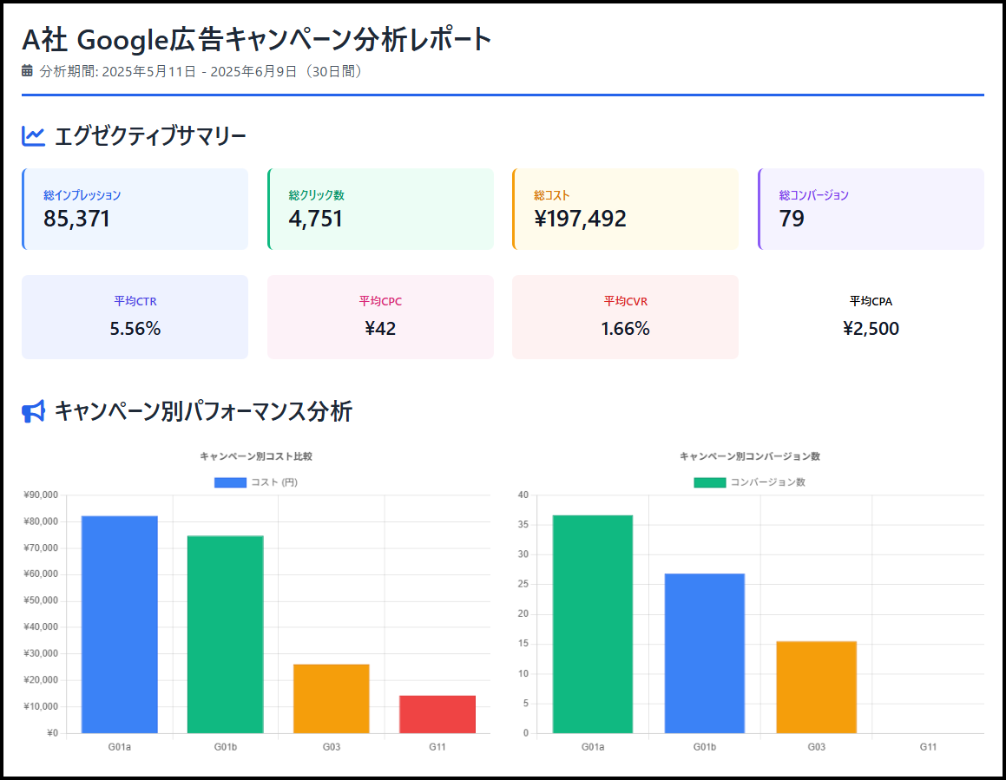1006x780 pixels.
Task: Click the green G01b bar in cost chart
Action: point(225,634)
